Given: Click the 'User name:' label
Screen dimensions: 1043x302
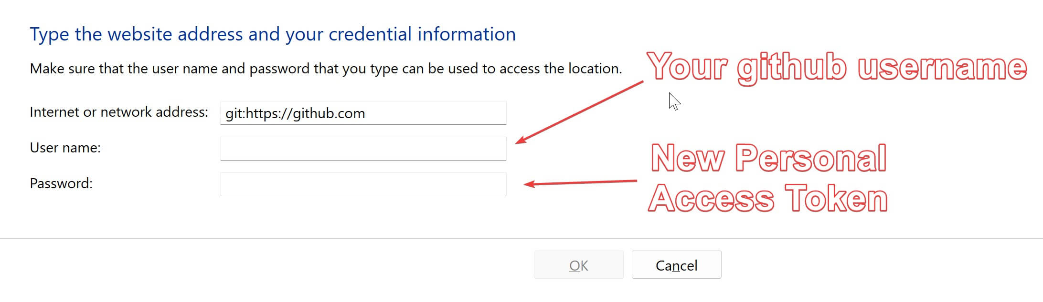Looking at the screenshot, I should tap(65, 148).
